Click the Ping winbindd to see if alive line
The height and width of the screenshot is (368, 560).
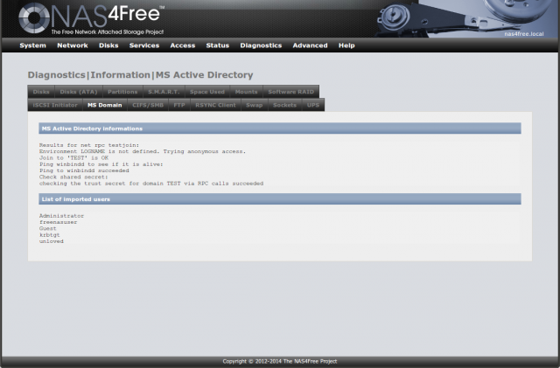coord(101,164)
